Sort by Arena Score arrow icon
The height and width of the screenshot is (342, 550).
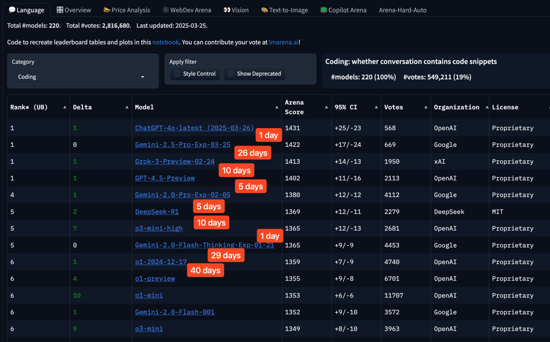(327, 107)
